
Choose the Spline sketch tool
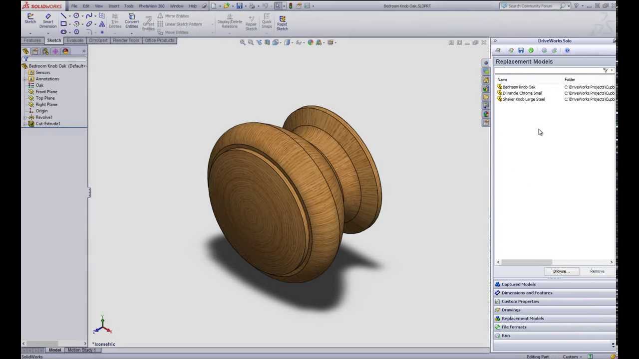coord(89,16)
